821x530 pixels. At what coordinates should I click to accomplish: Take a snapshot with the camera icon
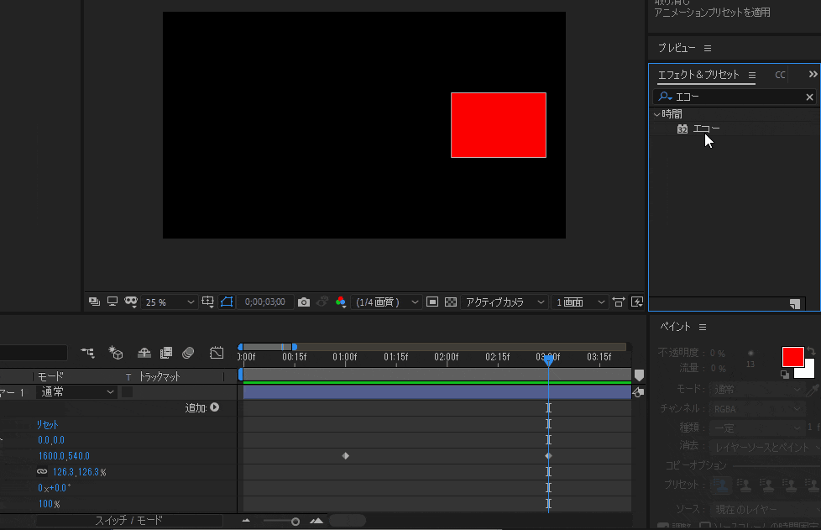pyautogui.click(x=304, y=302)
